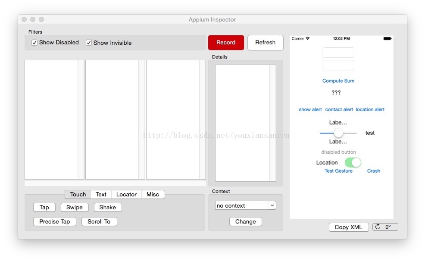Open the Misc tab
This screenshot has height=261, width=425.
pos(153,194)
